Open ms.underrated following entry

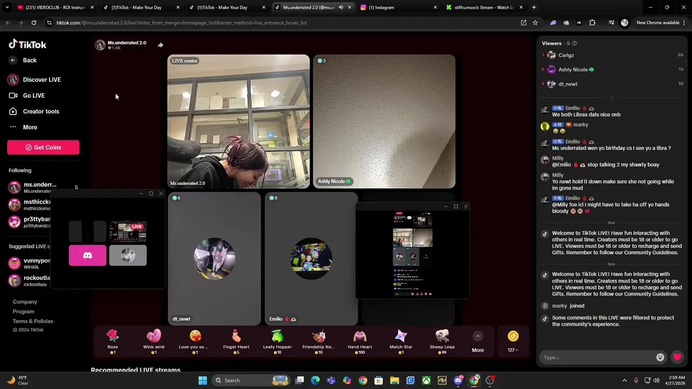34,187
